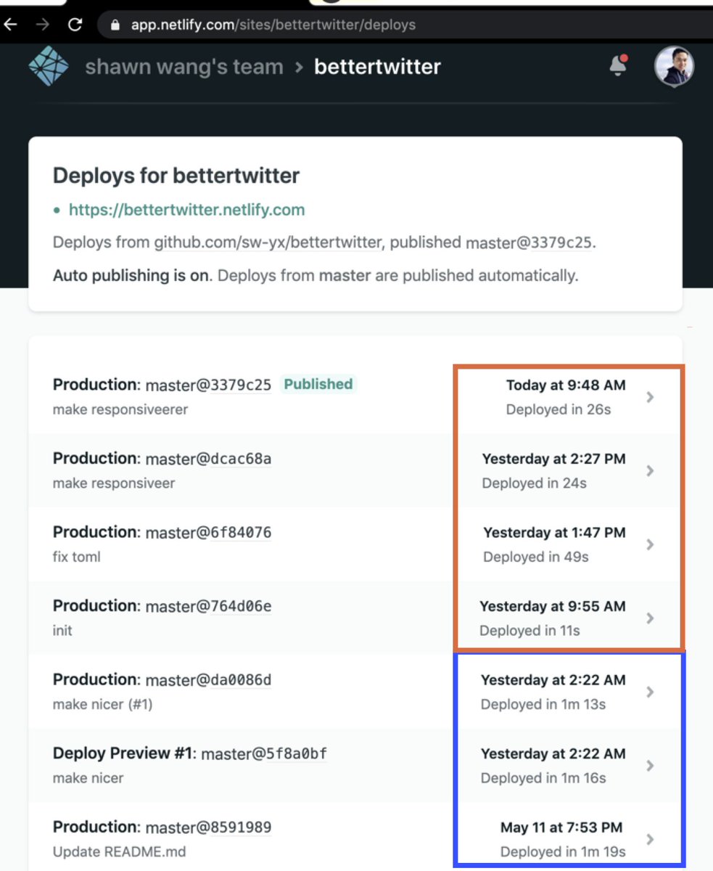The image size is (713, 871).
Task: Expand the Deploy Preview #1 chevron
Action: pyautogui.click(x=650, y=766)
